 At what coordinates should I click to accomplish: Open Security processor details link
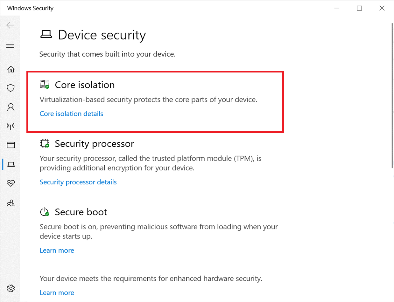point(78,182)
